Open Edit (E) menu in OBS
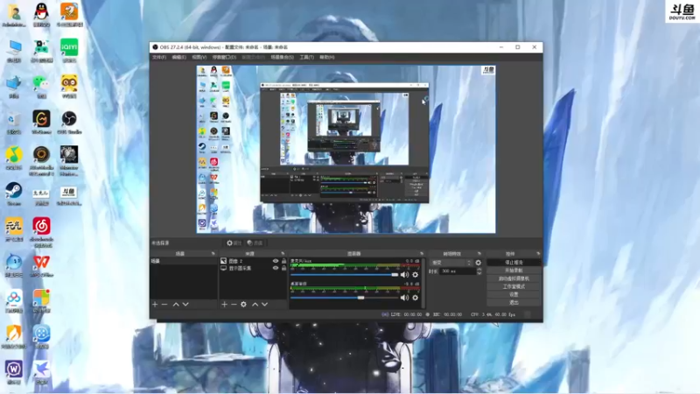 point(179,57)
